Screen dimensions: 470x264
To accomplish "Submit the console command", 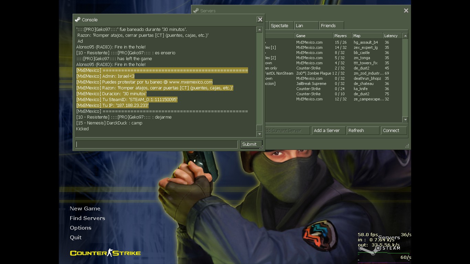I will [251, 144].
